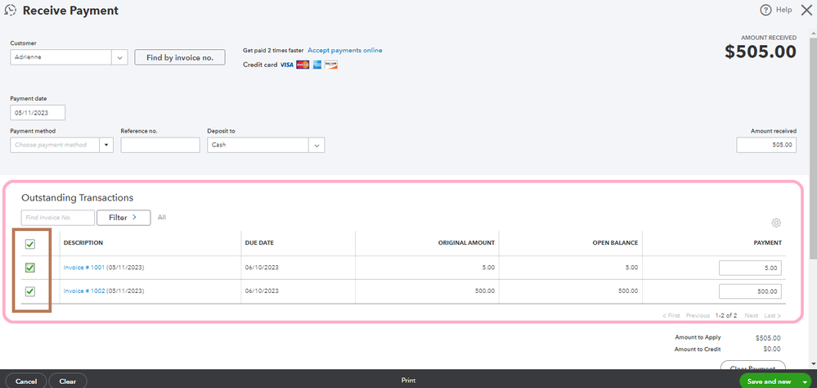Image resolution: width=817 pixels, height=388 pixels.
Task: Click the Amount to Apply $505.00 value
Action: [x=768, y=338]
